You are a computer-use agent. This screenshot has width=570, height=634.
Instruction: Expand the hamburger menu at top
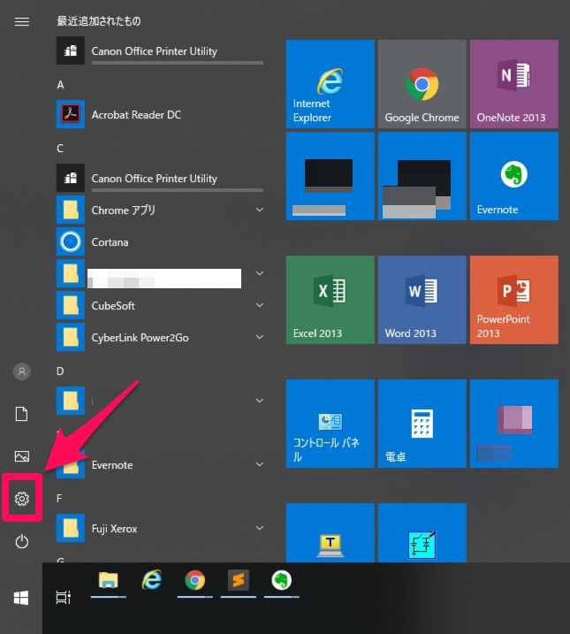[x=22, y=22]
